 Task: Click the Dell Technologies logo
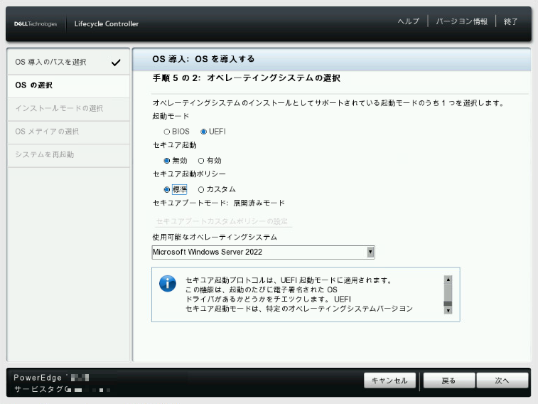(36, 23)
